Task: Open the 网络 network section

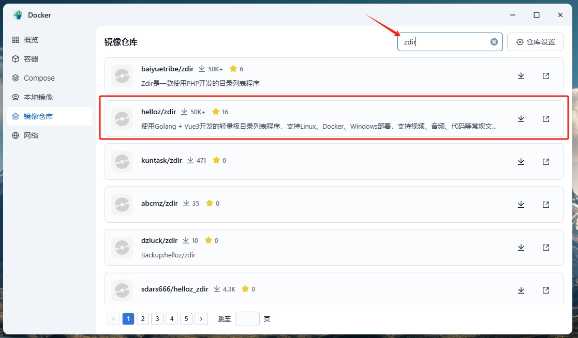Action: (x=49, y=135)
